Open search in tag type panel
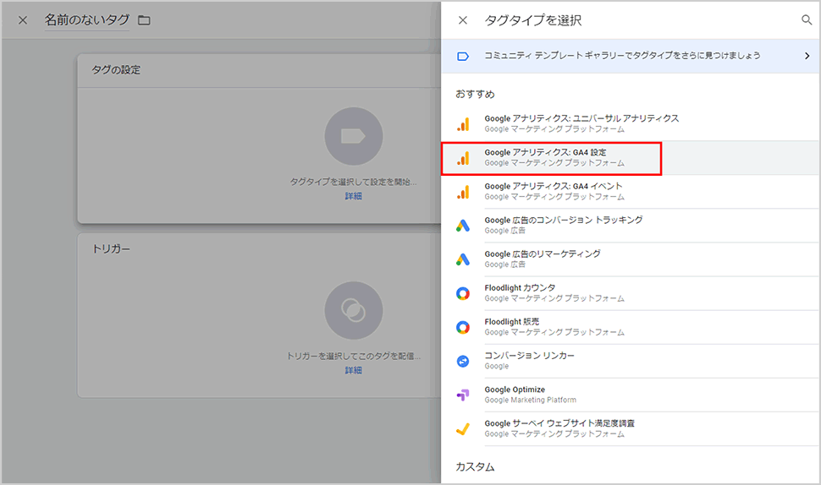Image resolution: width=821 pixels, height=485 pixels. pos(807,20)
